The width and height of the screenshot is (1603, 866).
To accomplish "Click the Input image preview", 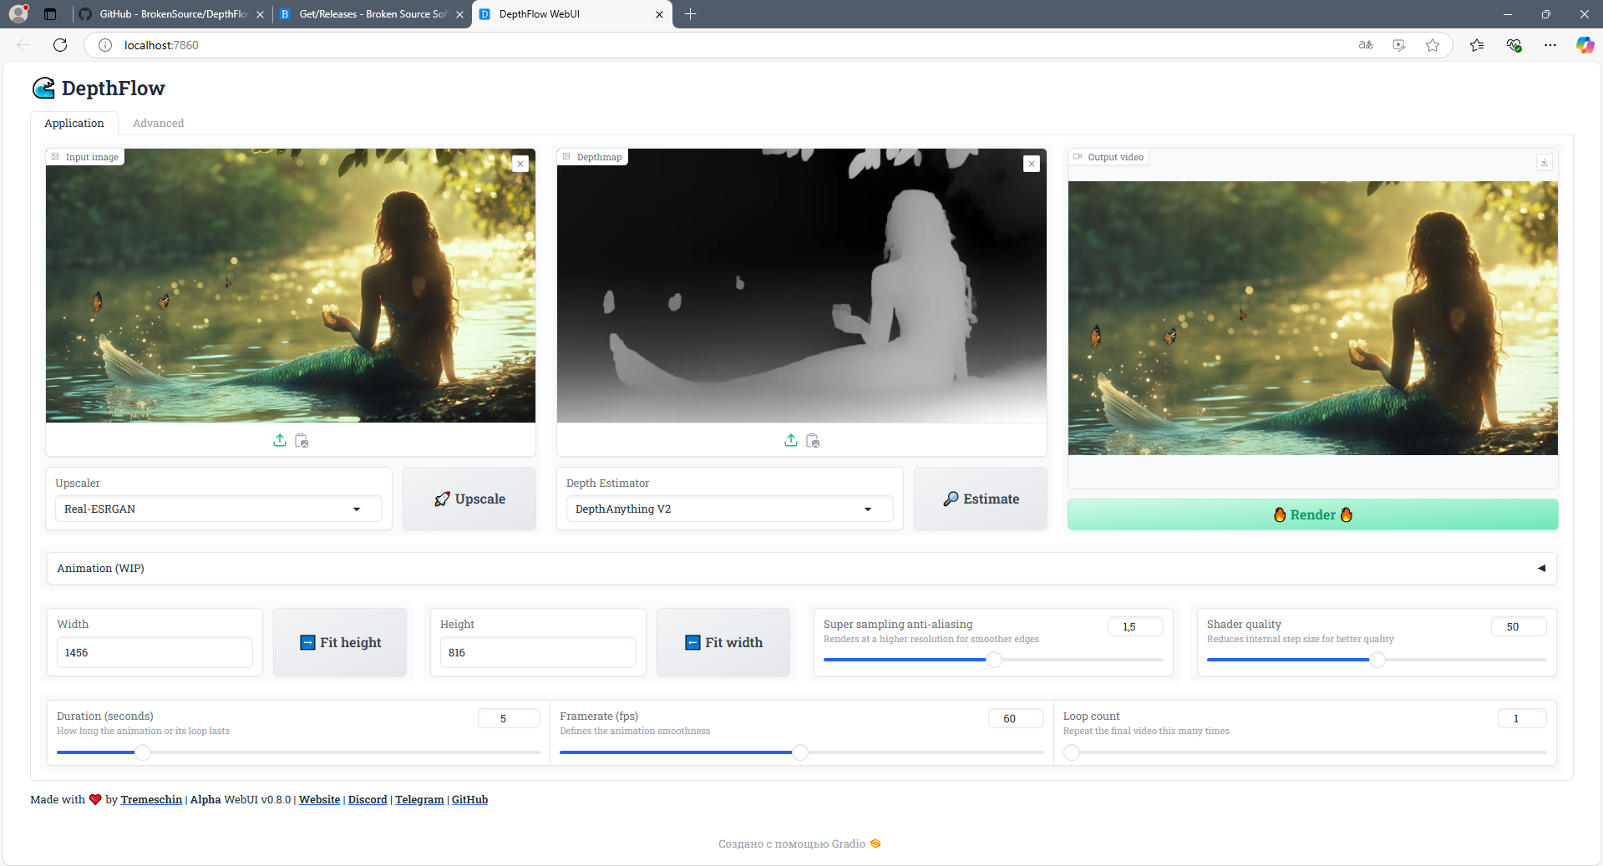I will coord(291,286).
